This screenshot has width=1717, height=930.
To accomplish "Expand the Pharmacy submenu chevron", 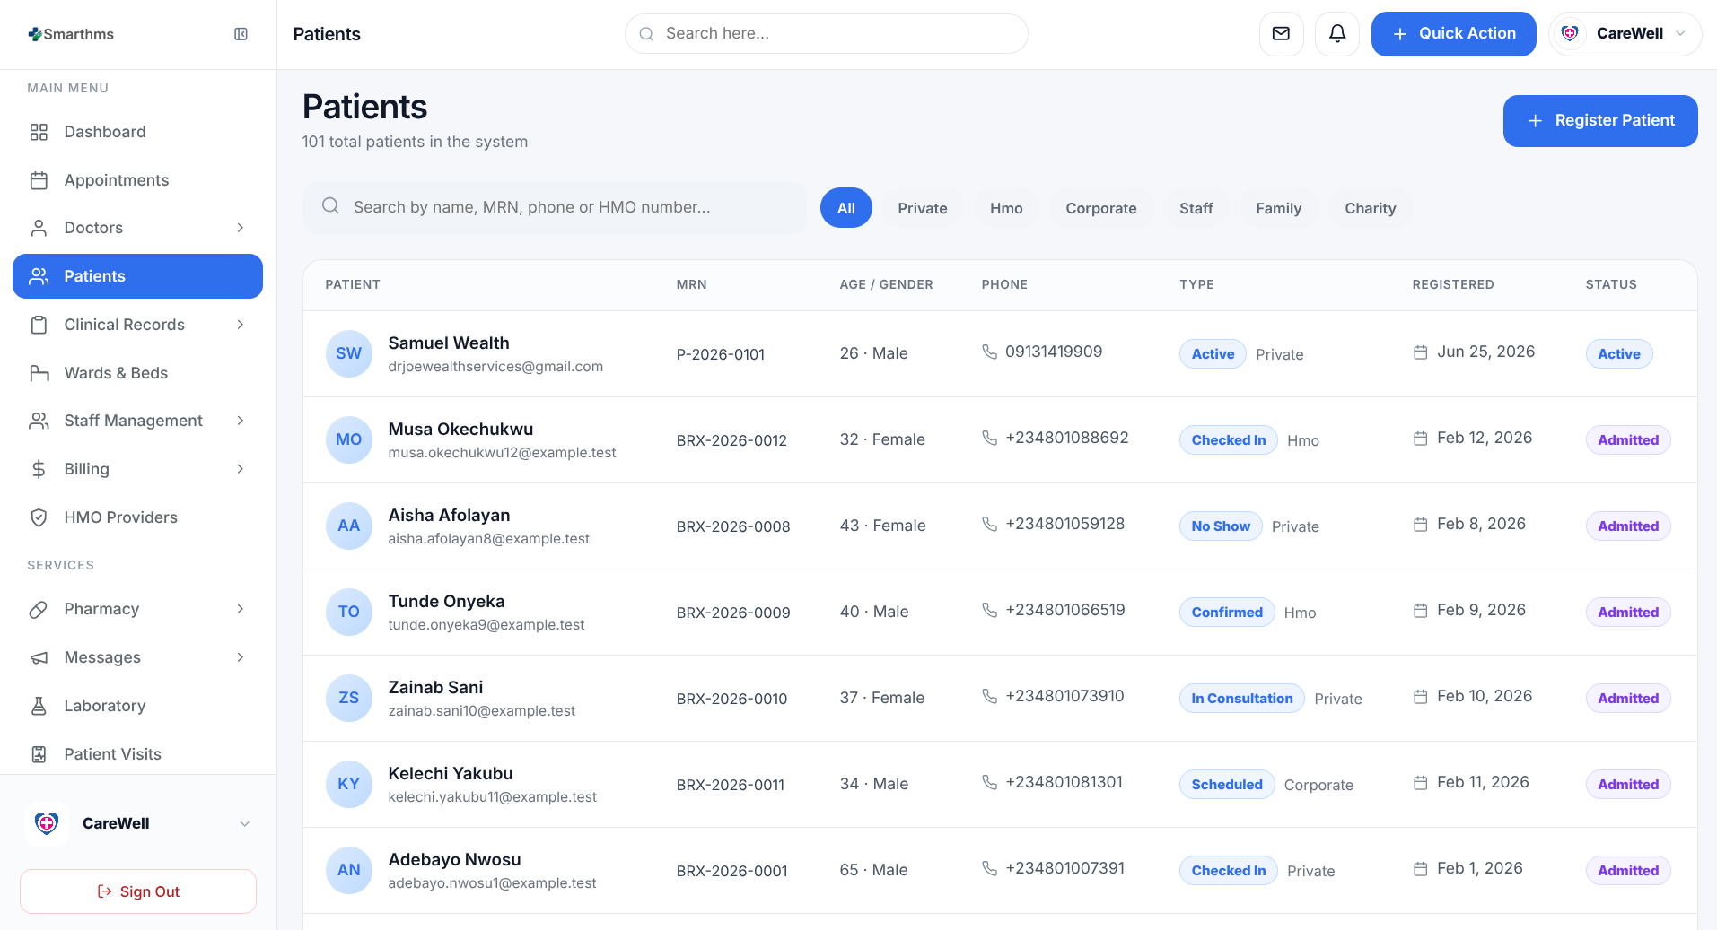I will [240, 609].
